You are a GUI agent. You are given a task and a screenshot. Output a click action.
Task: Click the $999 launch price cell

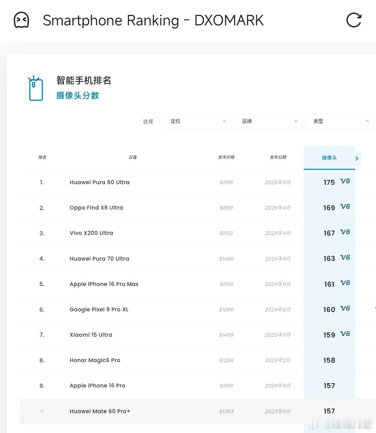click(x=226, y=386)
